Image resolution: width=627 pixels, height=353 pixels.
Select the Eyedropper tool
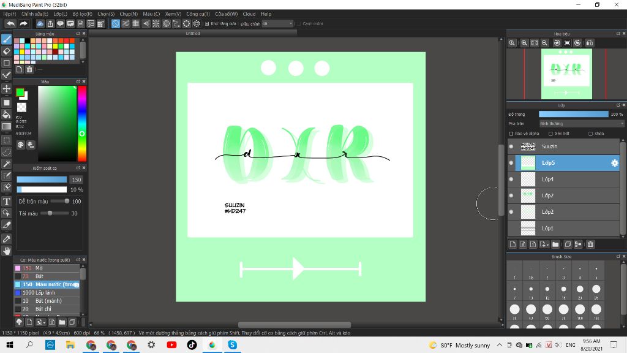6,239
